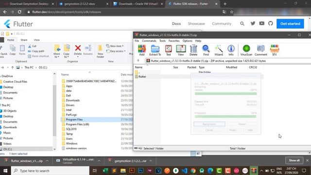Open the Flutter Docs link
Viewport: 311px width, 175px height.
click(176, 24)
